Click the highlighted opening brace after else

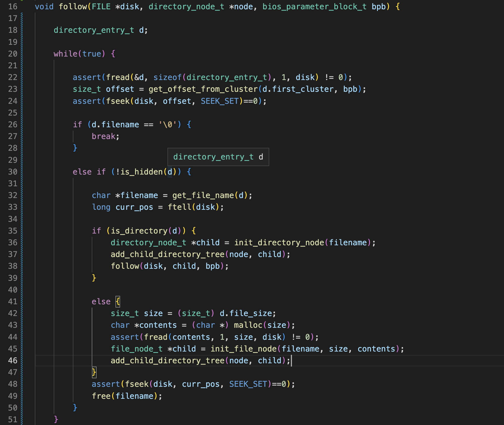[x=118, y=302]
